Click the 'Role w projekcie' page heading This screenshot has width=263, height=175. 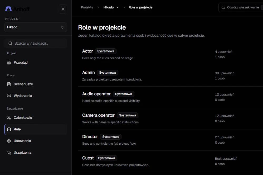(x=102, y=27)
